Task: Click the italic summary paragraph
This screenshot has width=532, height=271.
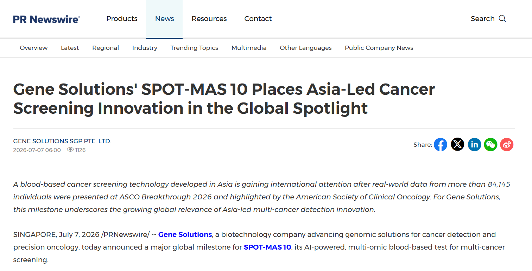Action: click(x=262, y=197)
